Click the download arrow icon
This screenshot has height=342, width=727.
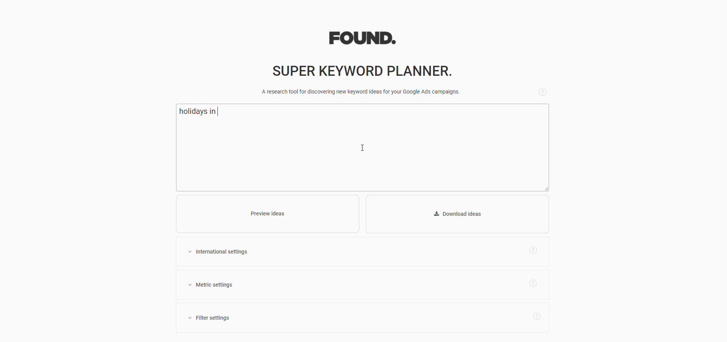tap(436, 214)
